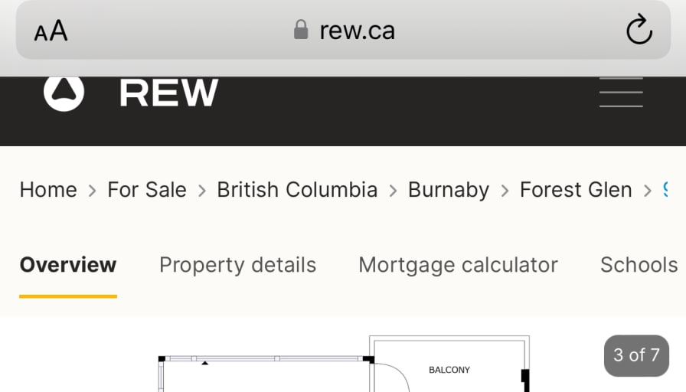This screenshot has width=686, height=392.
Task: Switch to the Schools tab
Action: tap(639, 265)
